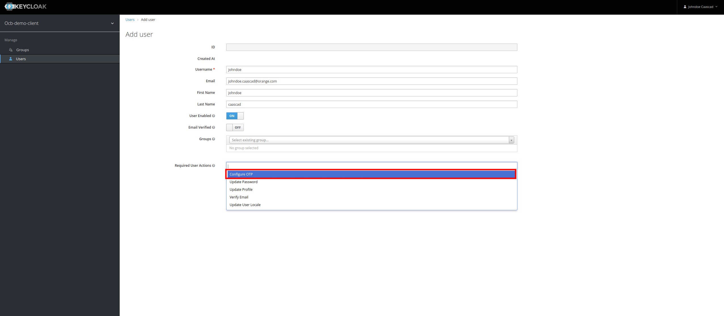
Task: Open the Johndoe Caascad account menu
Action: tap(700, 7)
